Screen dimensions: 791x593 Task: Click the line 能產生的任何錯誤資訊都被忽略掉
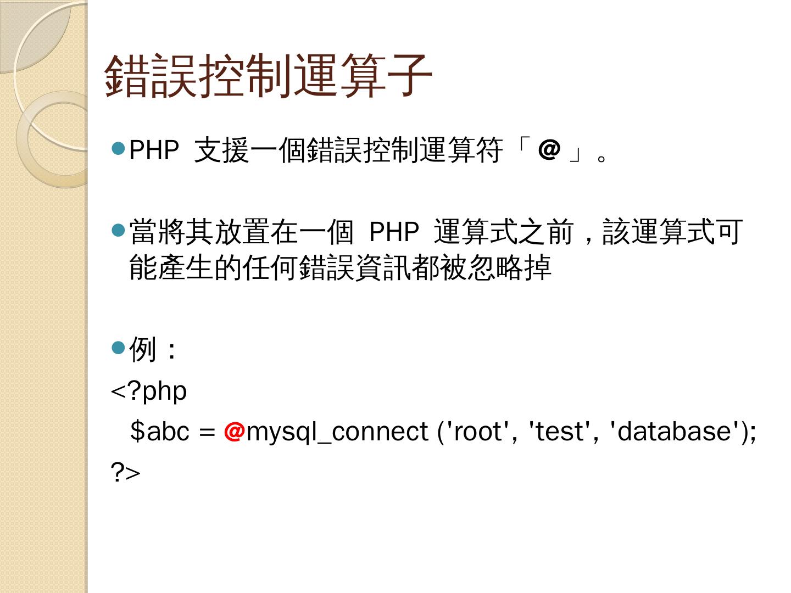click(x=340, y=267)
